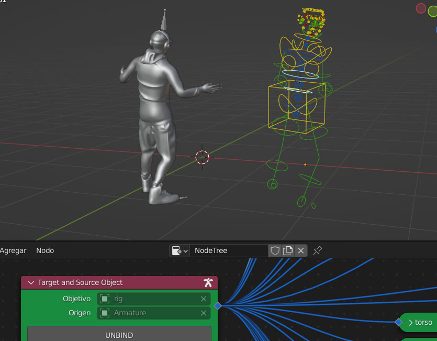
Task: Click the armature icon on node header
Action: 208,283
